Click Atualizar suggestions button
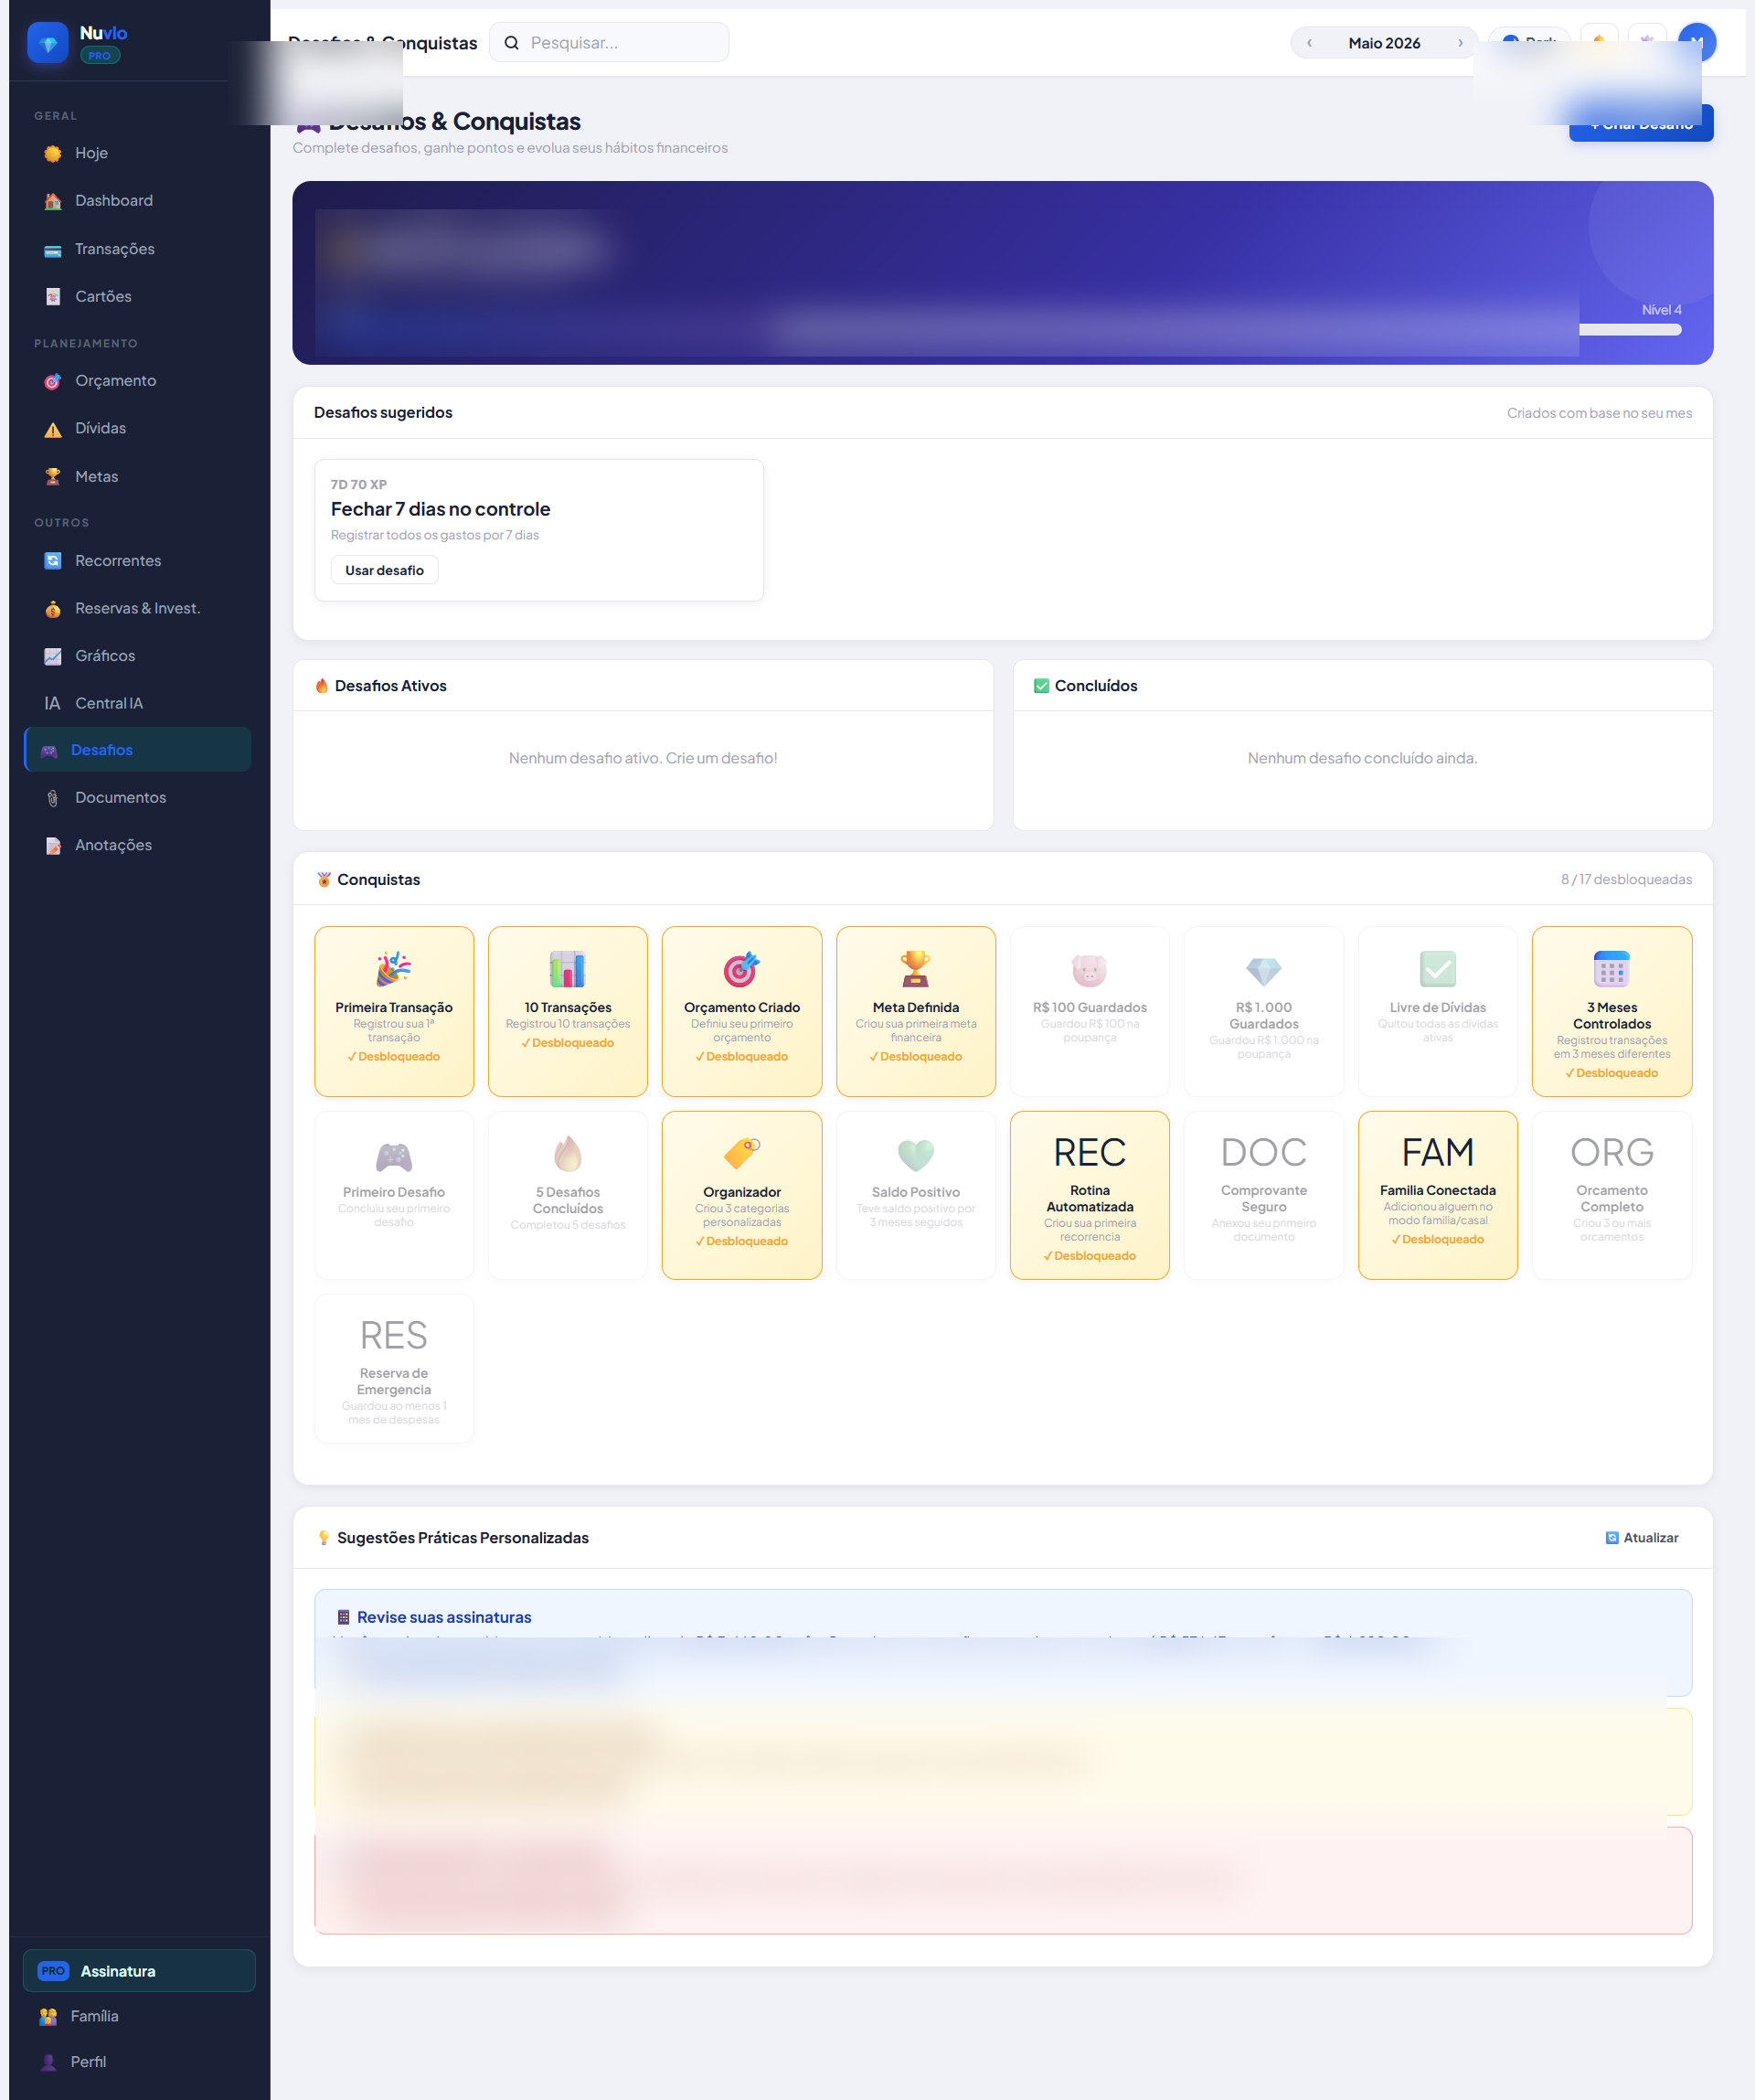1755x2100 pixels. pos(1641,1538)
